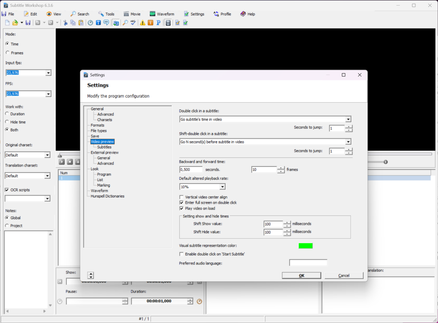Expand Default altered playback rate dropdown
The image size is (438, 323).
[x=222, y=187]
